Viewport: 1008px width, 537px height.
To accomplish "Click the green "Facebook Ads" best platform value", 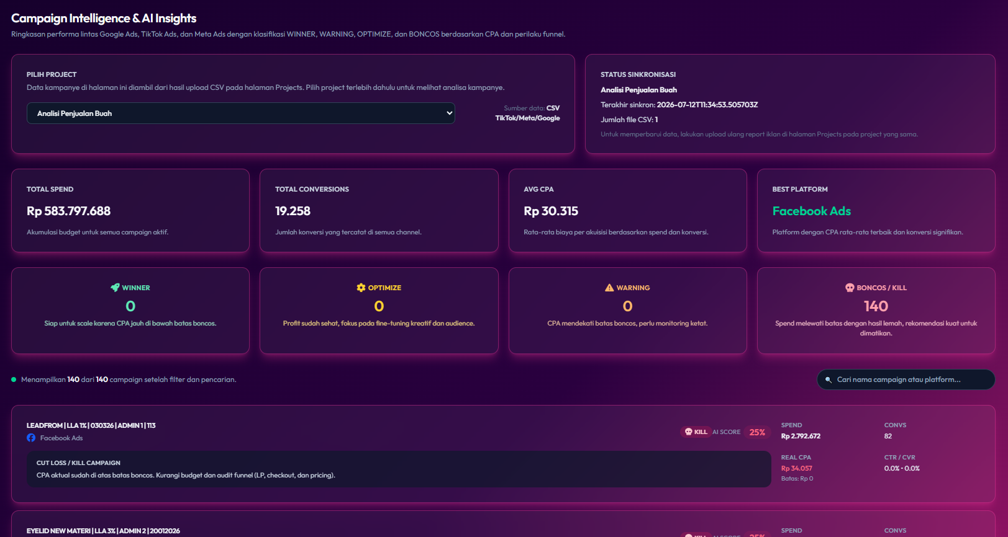I will [812, 211].
